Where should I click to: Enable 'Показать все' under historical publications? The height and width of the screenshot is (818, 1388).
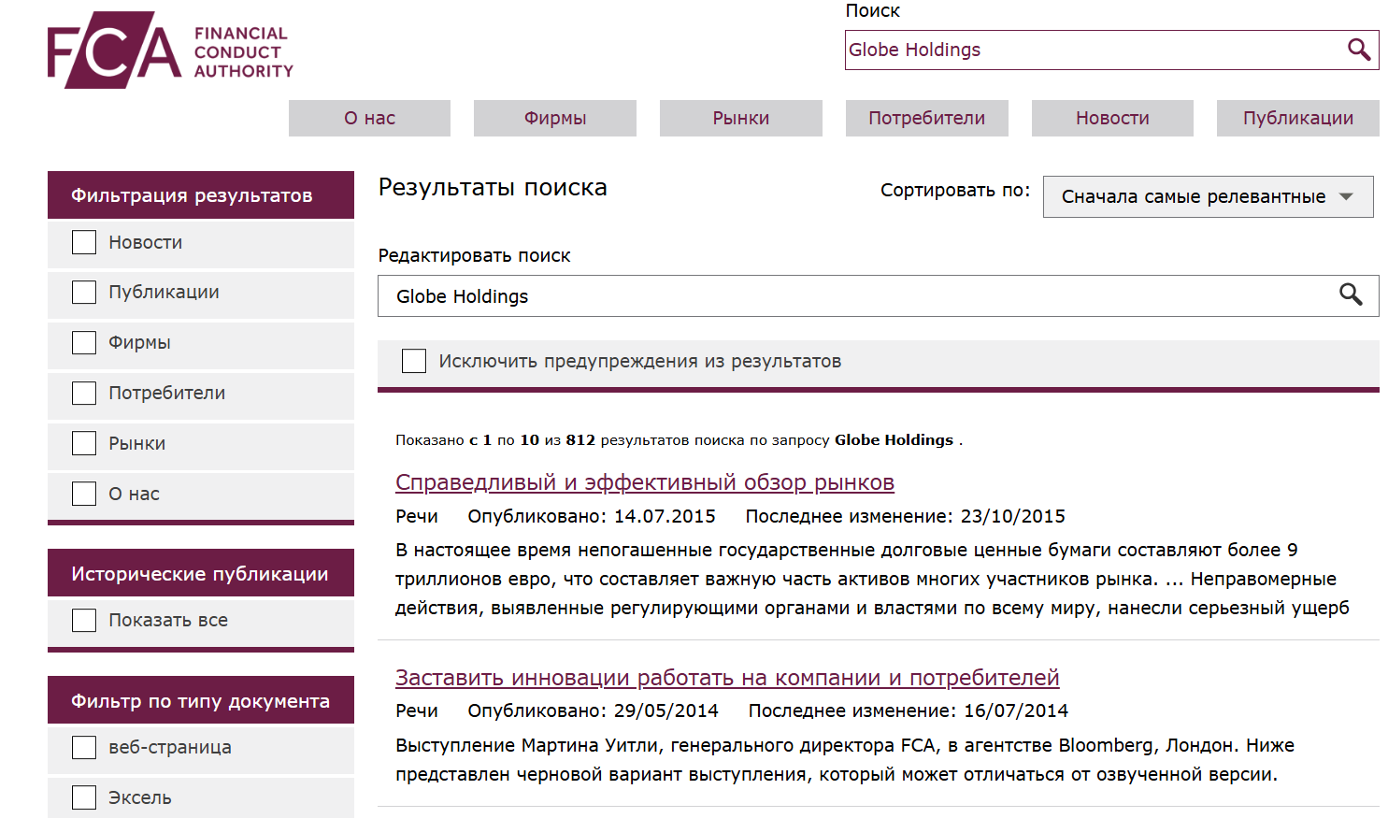tap(83, 619)
